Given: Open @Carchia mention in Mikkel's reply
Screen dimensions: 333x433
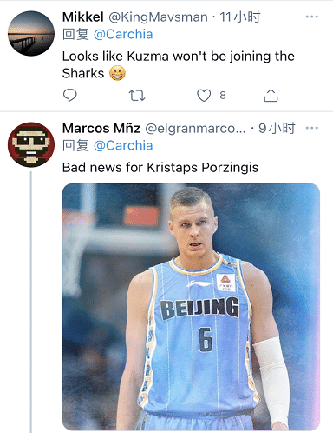Looking at the screenshot, I should 123,35.
